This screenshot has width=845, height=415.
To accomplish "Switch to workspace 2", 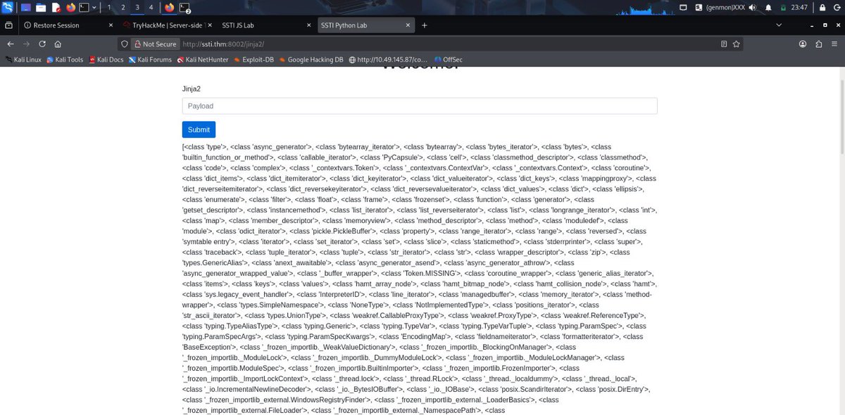I will pos(123,8).
